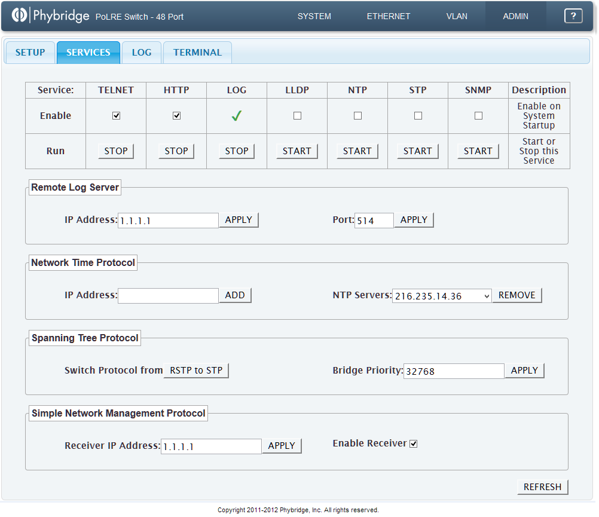
Task: Uncheck the TELNET enable checkbox
Action: (x=116, y=116)
